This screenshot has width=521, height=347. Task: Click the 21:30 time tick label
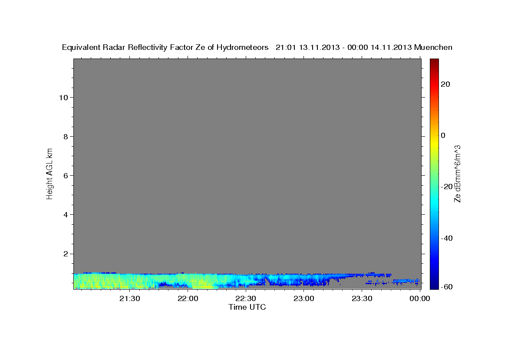pos(129,298)
